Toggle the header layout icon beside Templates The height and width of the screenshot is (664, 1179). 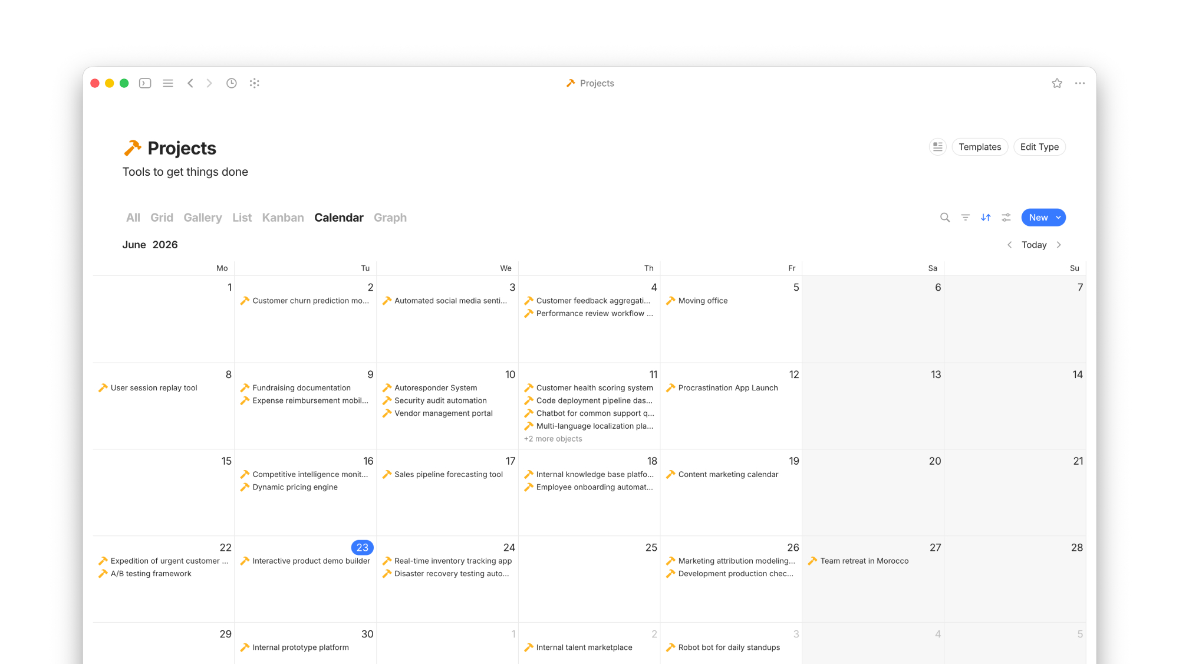(938, 147)
